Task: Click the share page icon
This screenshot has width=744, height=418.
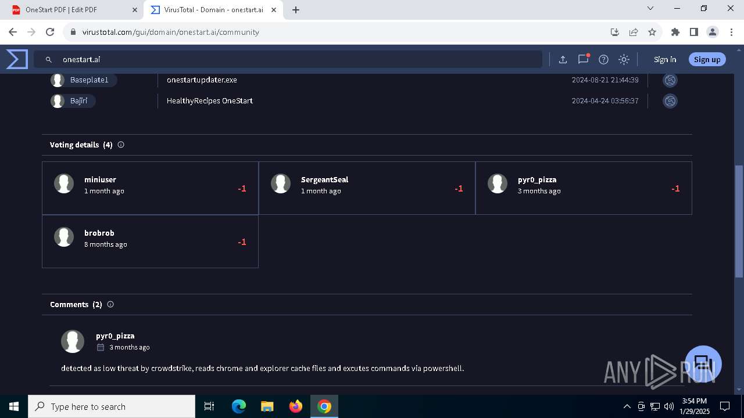Action: [x=634, y=32]
